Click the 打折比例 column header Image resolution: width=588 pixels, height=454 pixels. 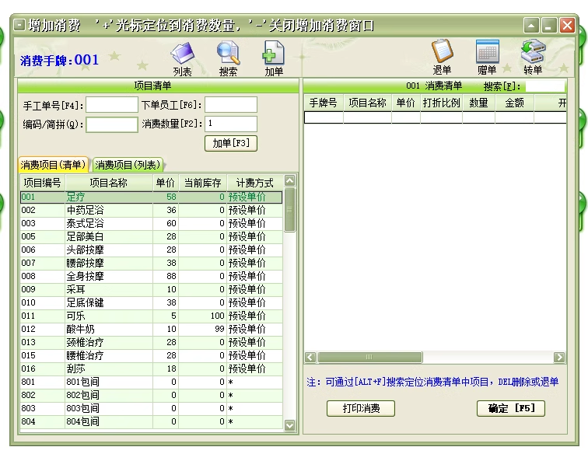441,103
